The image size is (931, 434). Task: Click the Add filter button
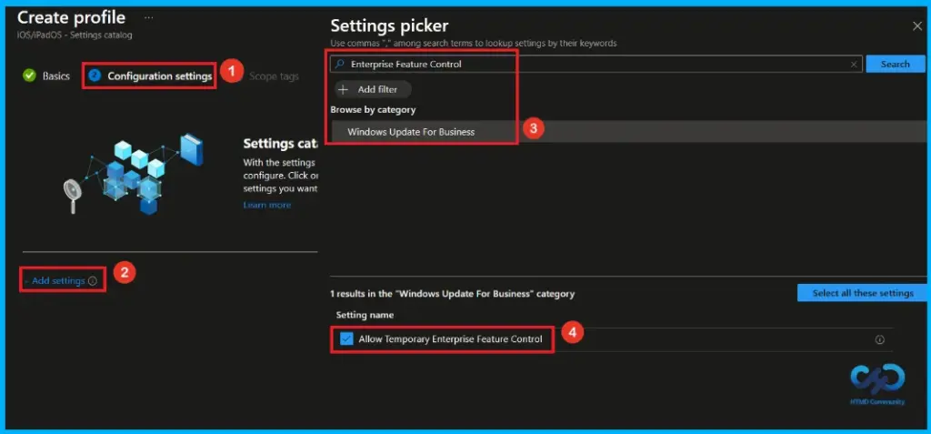coord(373,90)
